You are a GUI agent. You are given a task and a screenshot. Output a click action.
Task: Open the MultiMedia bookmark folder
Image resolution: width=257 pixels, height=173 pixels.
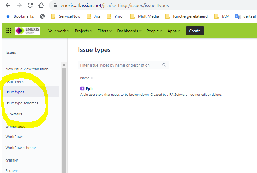tap(145, 16)
